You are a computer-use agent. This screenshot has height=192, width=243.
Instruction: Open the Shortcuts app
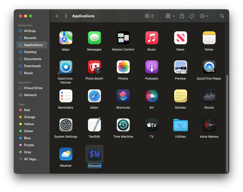123,96
